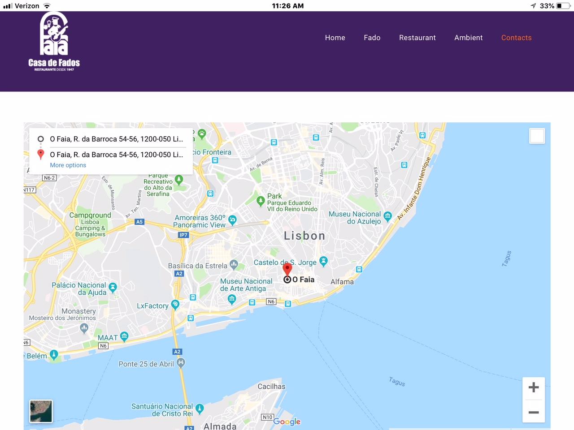The width and height of the screenshot is (574, 430).
Task: Click the Santuário Nacional de Cristo Rei marker
Action: tap(200, 408)
